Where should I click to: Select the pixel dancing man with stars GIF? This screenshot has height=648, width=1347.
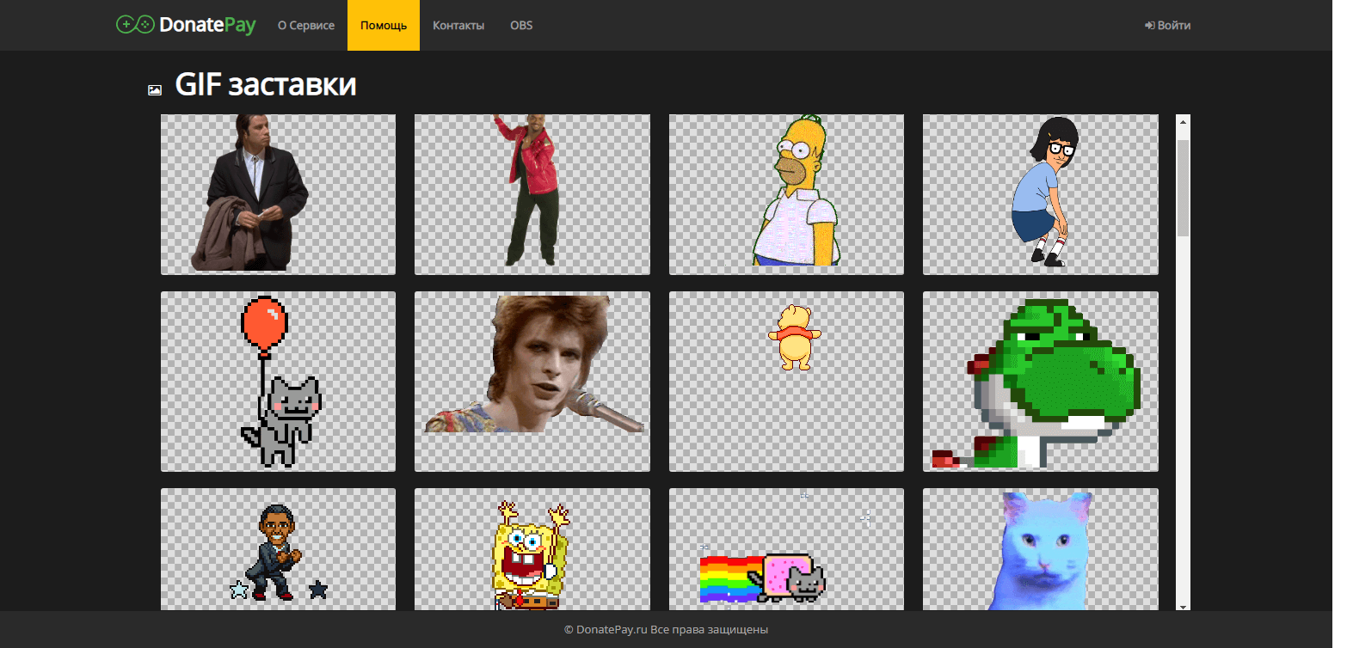pyautogui.click(x=278, y=550)
